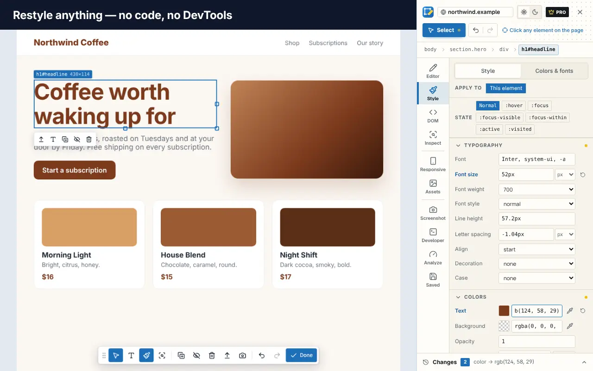Open the Saved panel in the sidebar

433,280
